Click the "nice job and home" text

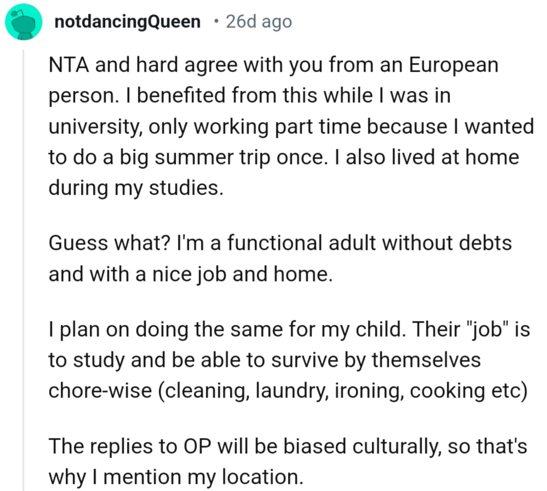coord(235,273)
